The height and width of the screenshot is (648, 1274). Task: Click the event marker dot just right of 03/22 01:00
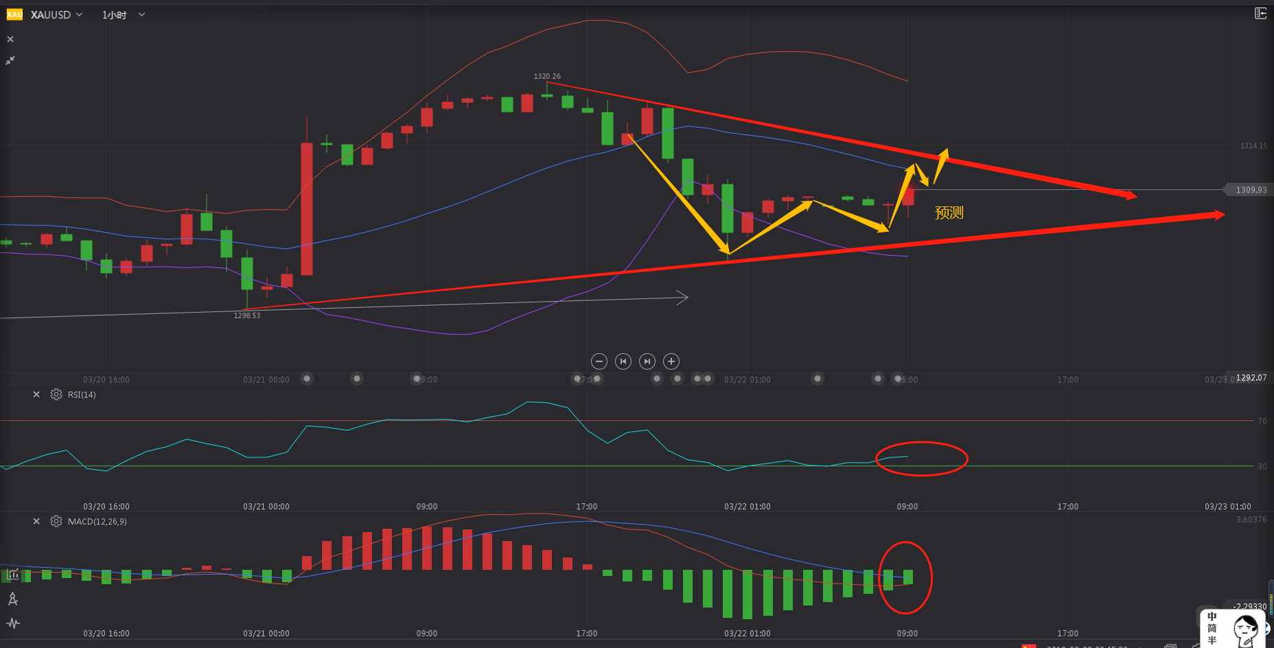[x=817, y=379]
